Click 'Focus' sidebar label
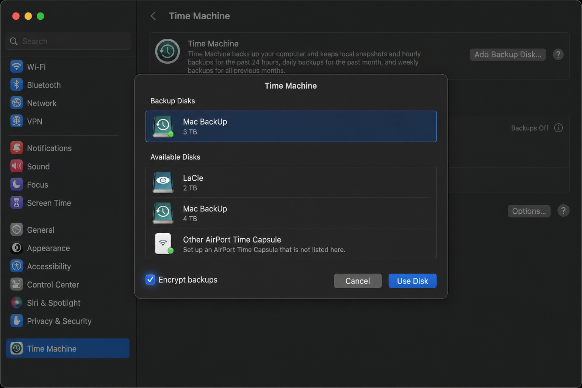582x388 pixels. (38, 185)
